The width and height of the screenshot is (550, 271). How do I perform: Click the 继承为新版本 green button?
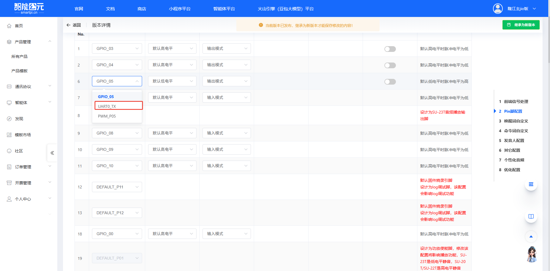521,25
